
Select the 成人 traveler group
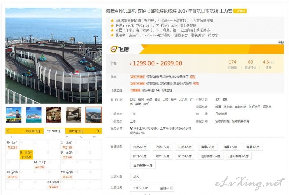coord(136,176)
